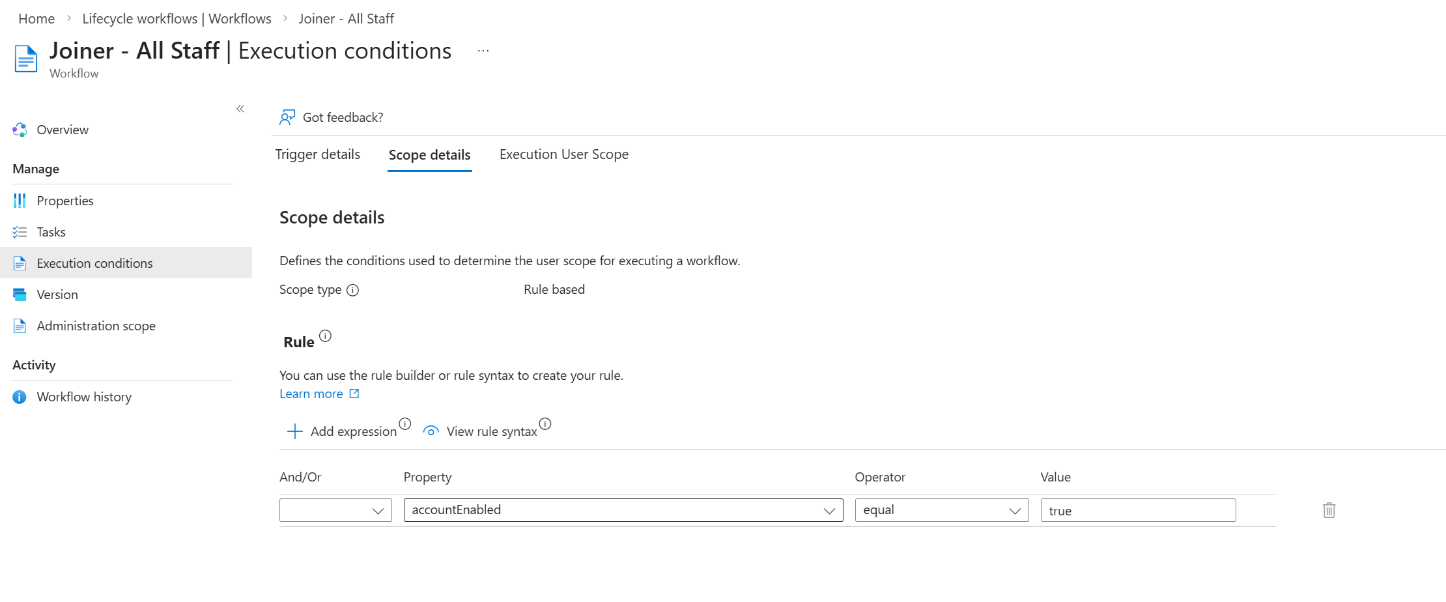Image resolution: width=1446 pixels, height=602 pixels.
Task: Open Workflow history in the sidebar
Action: tap(84, 397)
